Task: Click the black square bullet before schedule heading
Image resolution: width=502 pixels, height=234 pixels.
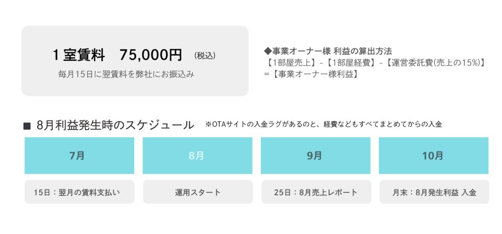Action: coord(27,126)
